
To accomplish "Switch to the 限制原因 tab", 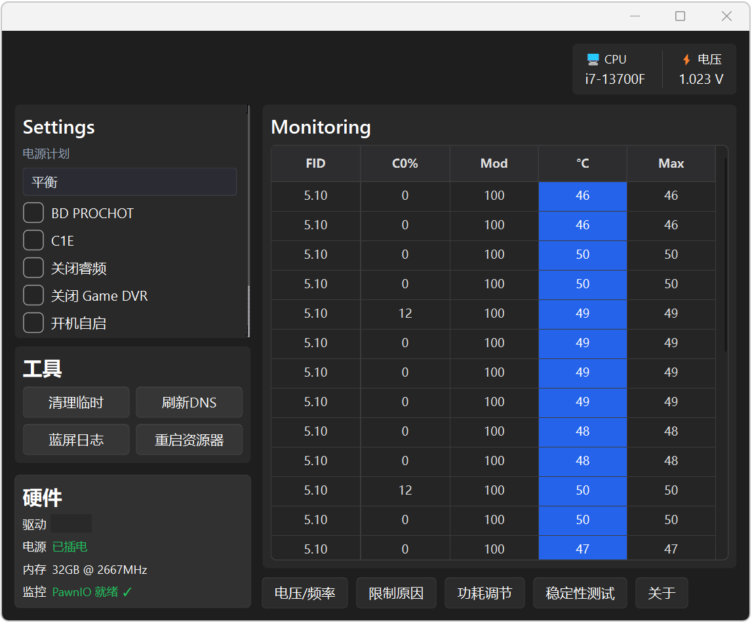I will click(x=396, y=594).
